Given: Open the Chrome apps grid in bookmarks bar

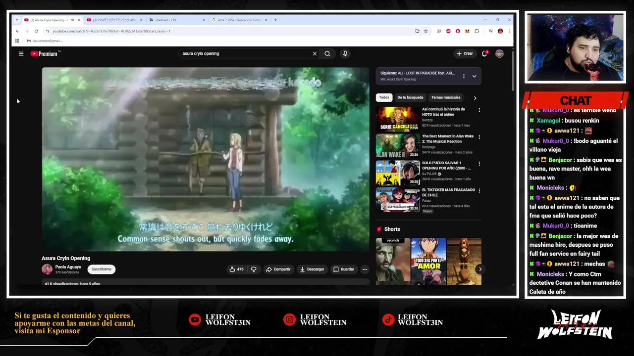Looking at the screenshot, I should [17, 41].
